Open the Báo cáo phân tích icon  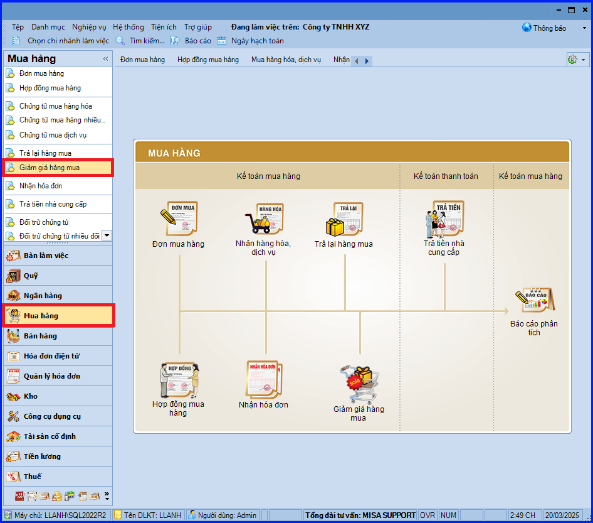(534, 301)
